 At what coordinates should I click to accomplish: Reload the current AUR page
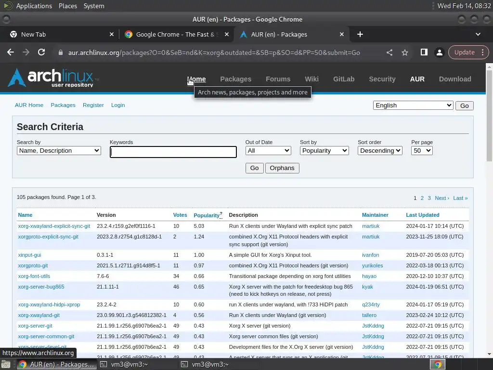click(41, 52)
